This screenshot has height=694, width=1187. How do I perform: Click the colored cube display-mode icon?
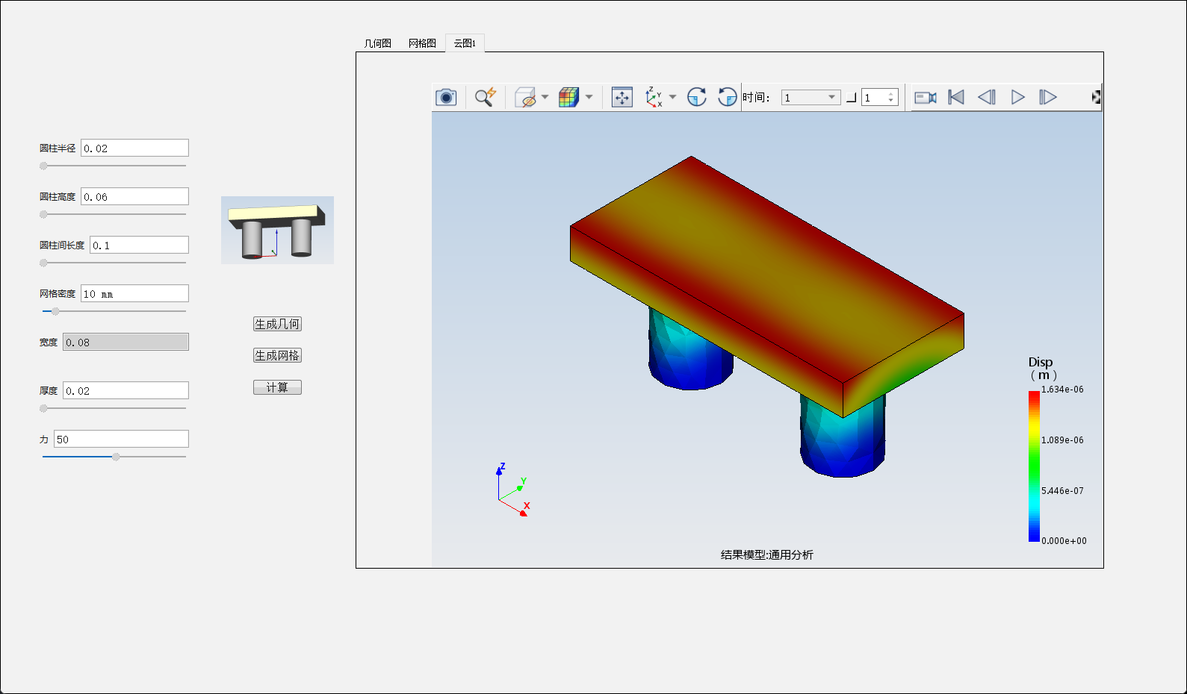(569, 97)
